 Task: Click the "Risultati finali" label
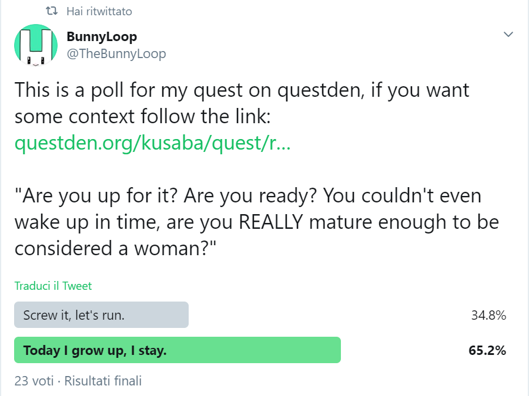coord(103,381)
